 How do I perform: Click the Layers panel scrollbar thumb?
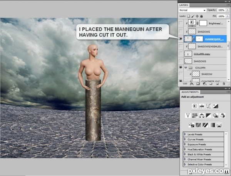tap(228, 45)
